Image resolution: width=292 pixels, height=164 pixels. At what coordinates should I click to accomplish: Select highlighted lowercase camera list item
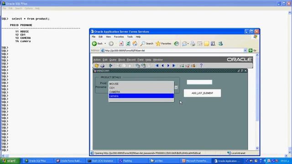click(141, 96)
